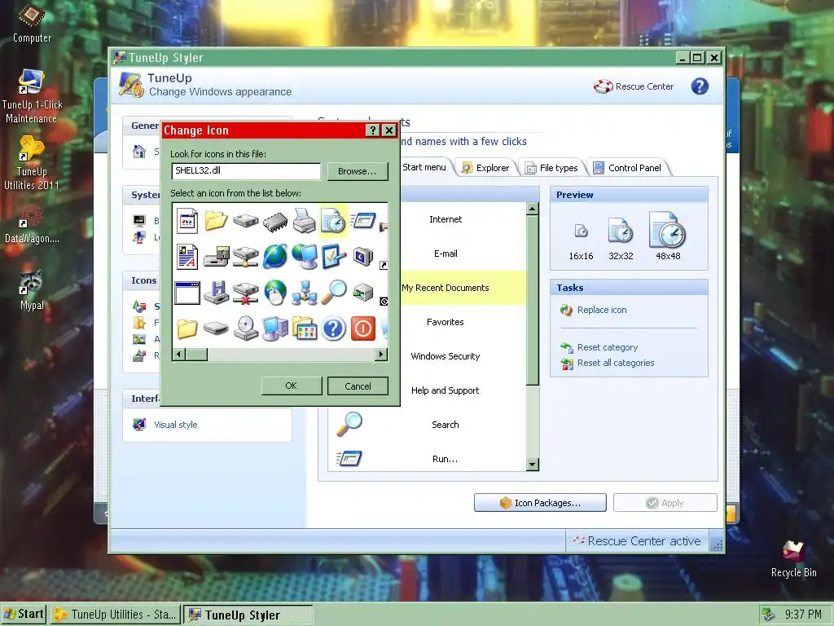Pick the magnifying glass icon in Change Icon list

[333, 293]
